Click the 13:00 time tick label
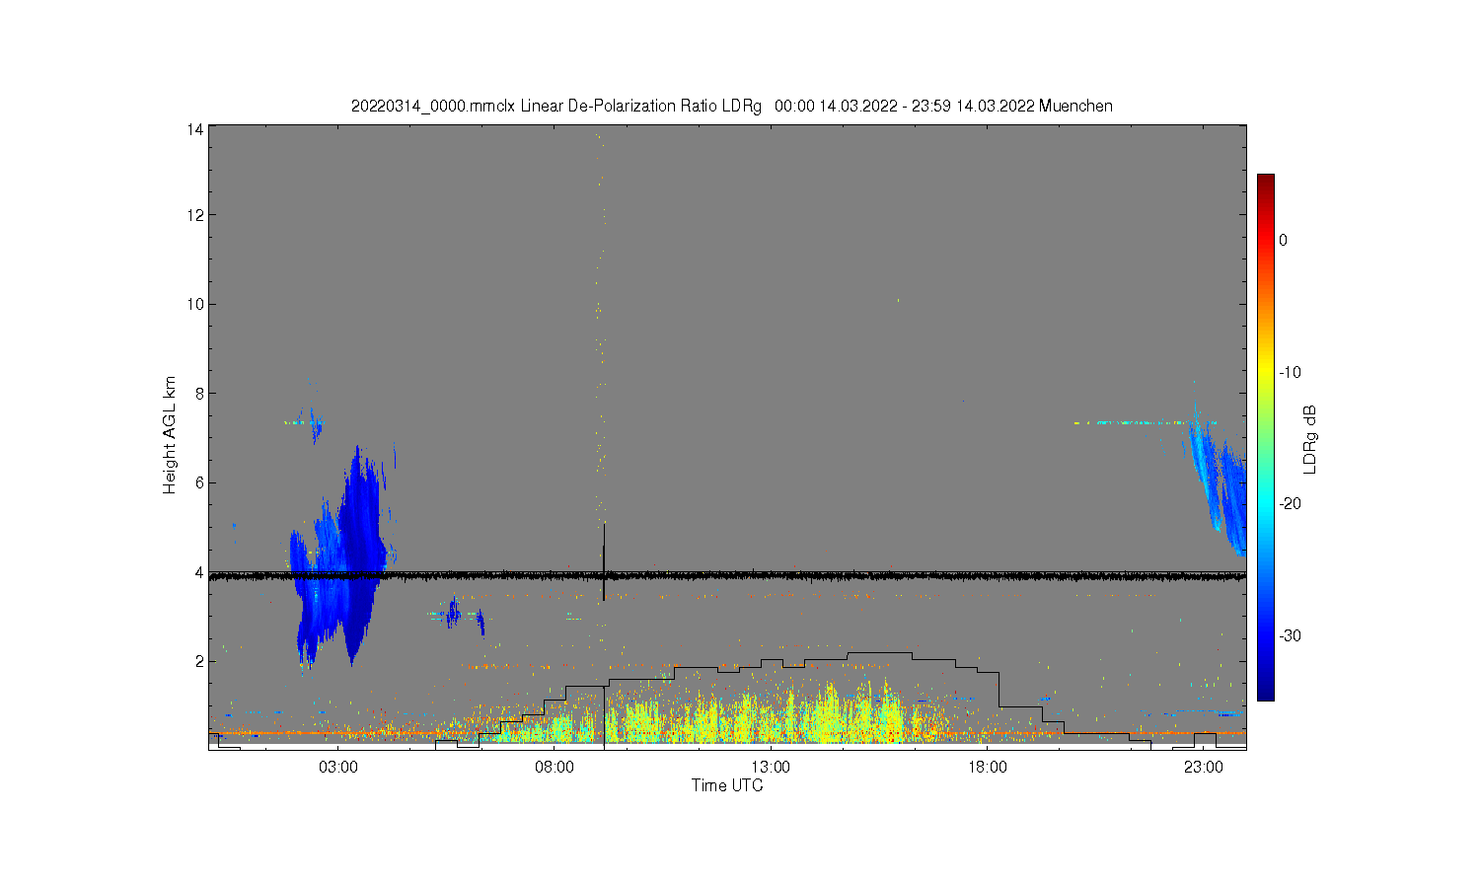Viewport: 1480px width, 888px height. point(771,768)
